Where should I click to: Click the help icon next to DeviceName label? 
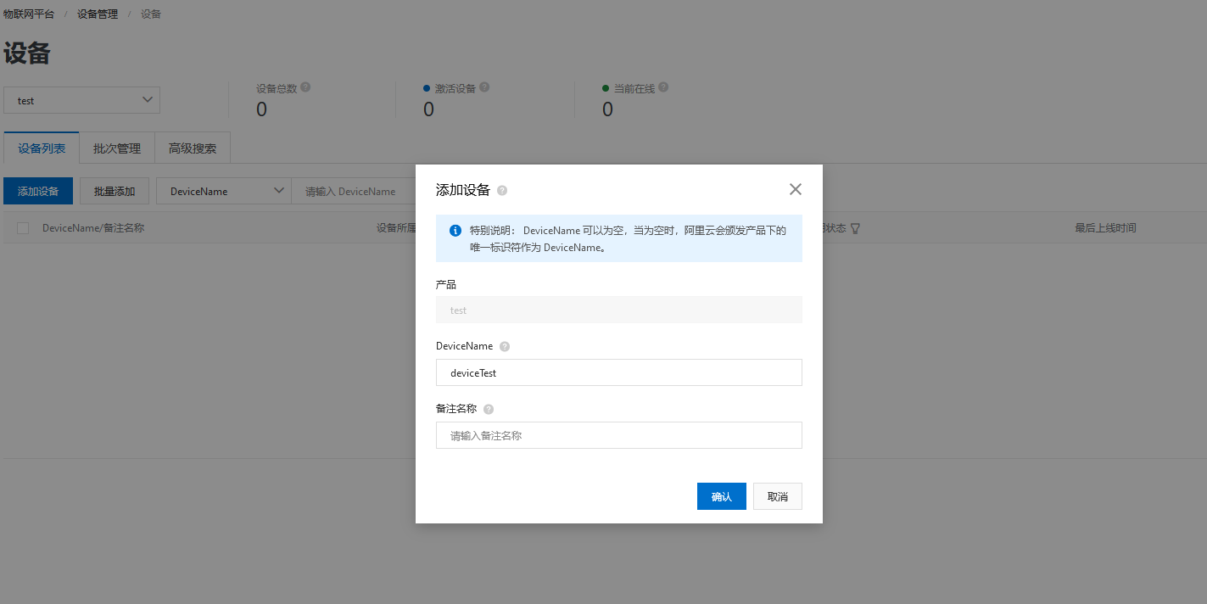click(x=505, y=346)
